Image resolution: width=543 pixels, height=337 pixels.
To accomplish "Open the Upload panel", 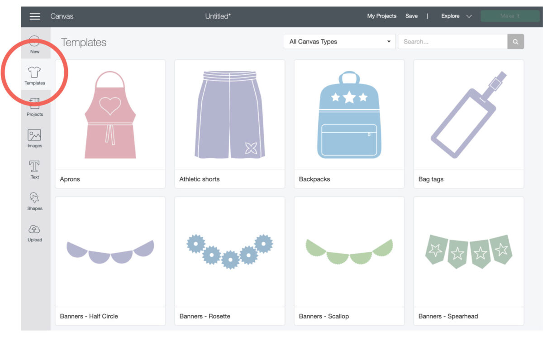I will pyautogui.click(x=35, y=233).
